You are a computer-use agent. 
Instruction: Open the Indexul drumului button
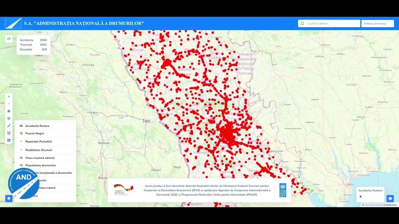[377, 23]
